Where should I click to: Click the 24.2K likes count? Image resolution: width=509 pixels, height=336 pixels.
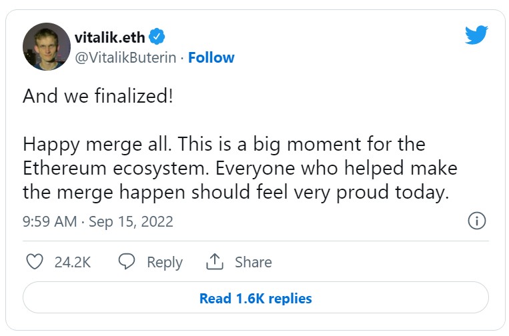pyautogui.click(x=73, y=262)
